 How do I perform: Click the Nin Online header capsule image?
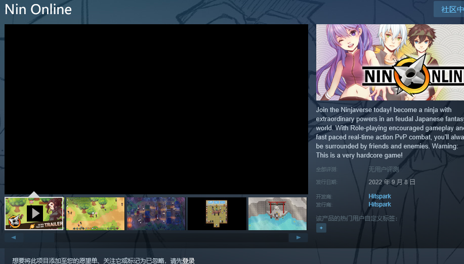tap(390, 62)
